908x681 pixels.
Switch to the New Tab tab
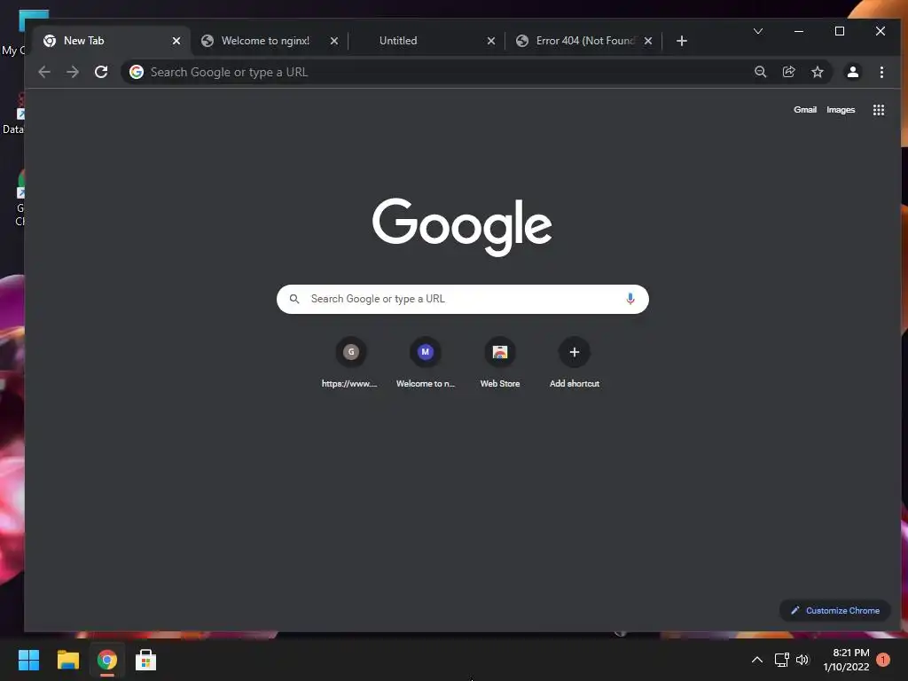coord(111,41)
